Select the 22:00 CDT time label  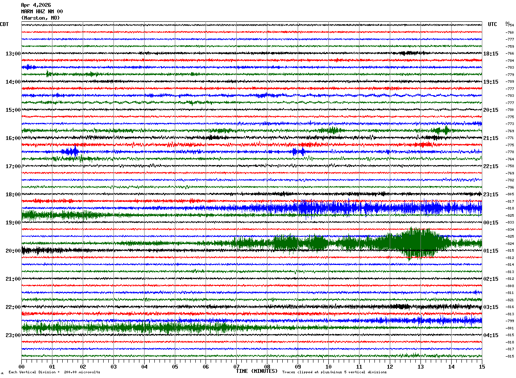[13, 307]
